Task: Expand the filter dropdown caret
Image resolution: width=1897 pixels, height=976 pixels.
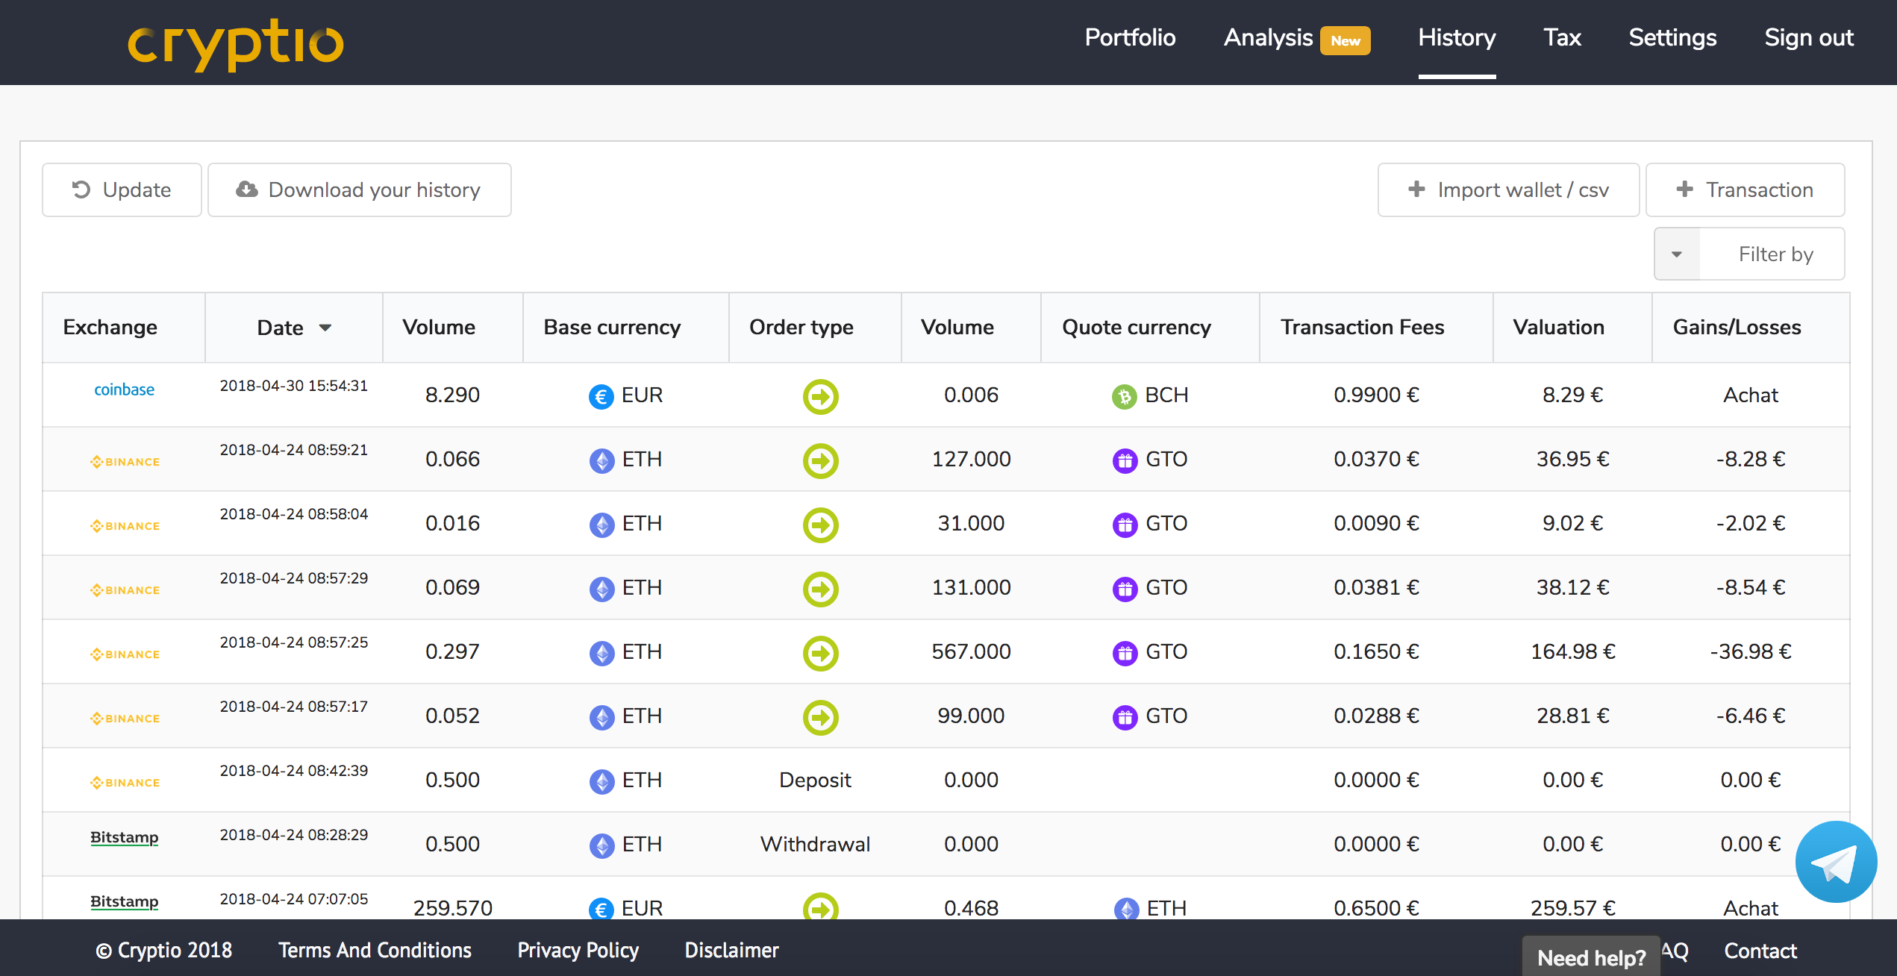Action: (1677, 254)
